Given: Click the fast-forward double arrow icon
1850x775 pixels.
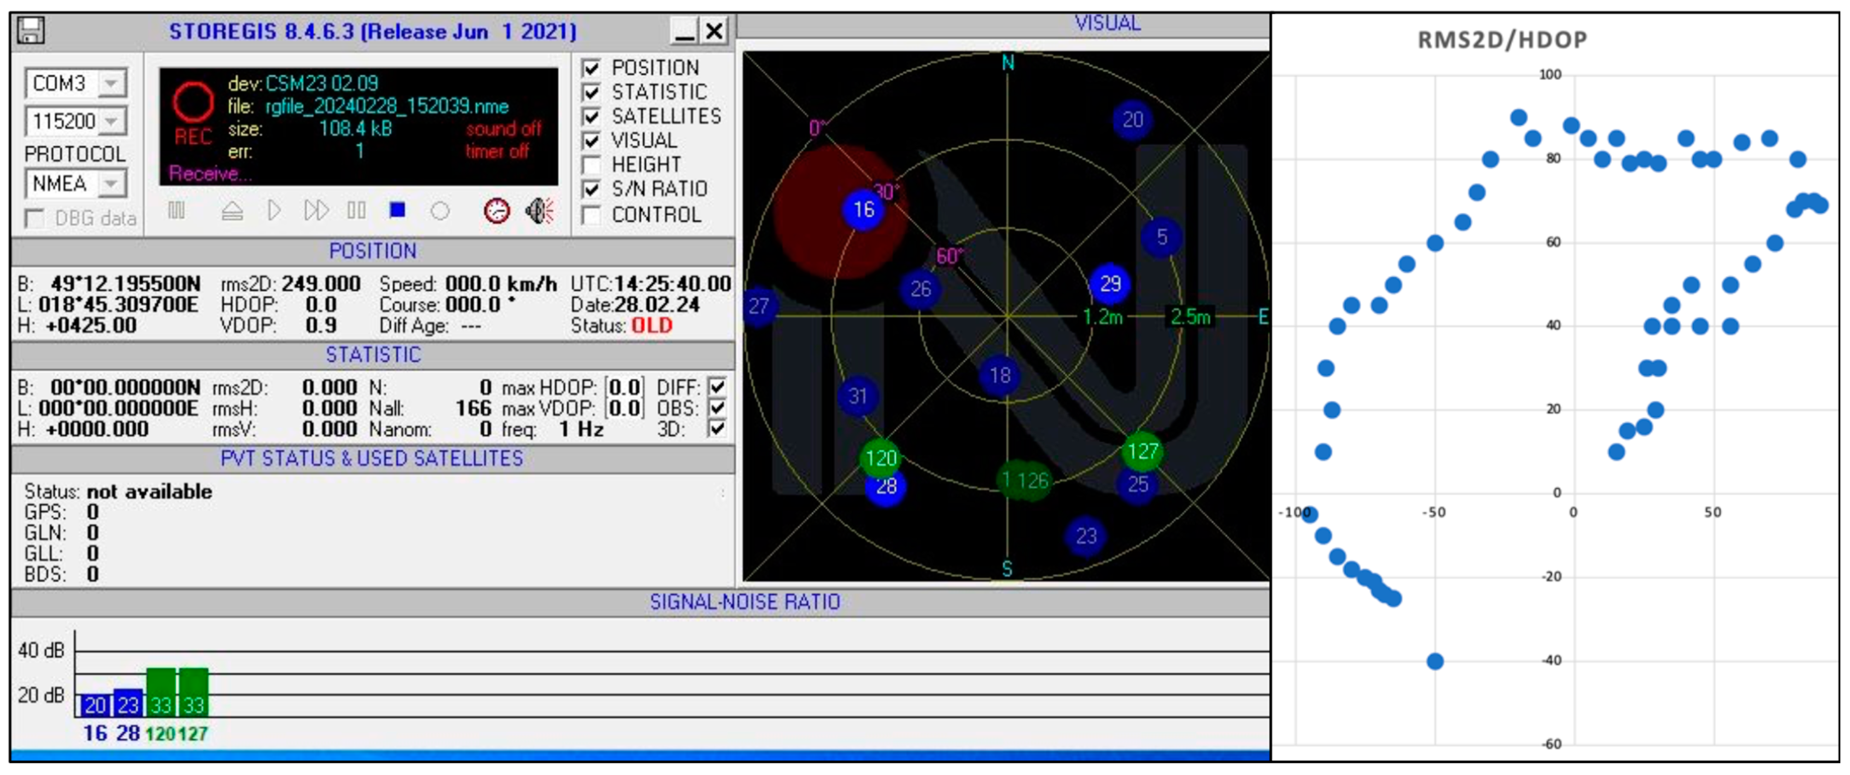Looking at the screenshot, I should pyautogui.click(x=316, y=211).
